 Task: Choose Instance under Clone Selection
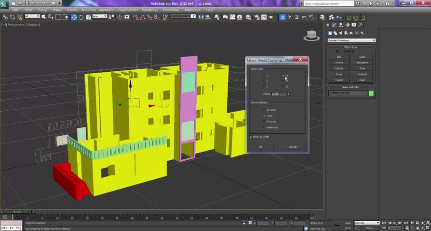click(x=264, y=122)
